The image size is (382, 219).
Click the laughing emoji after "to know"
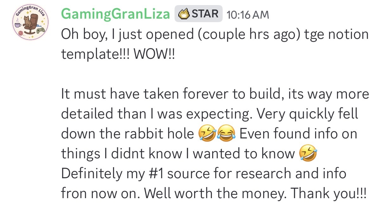point(308,154)
